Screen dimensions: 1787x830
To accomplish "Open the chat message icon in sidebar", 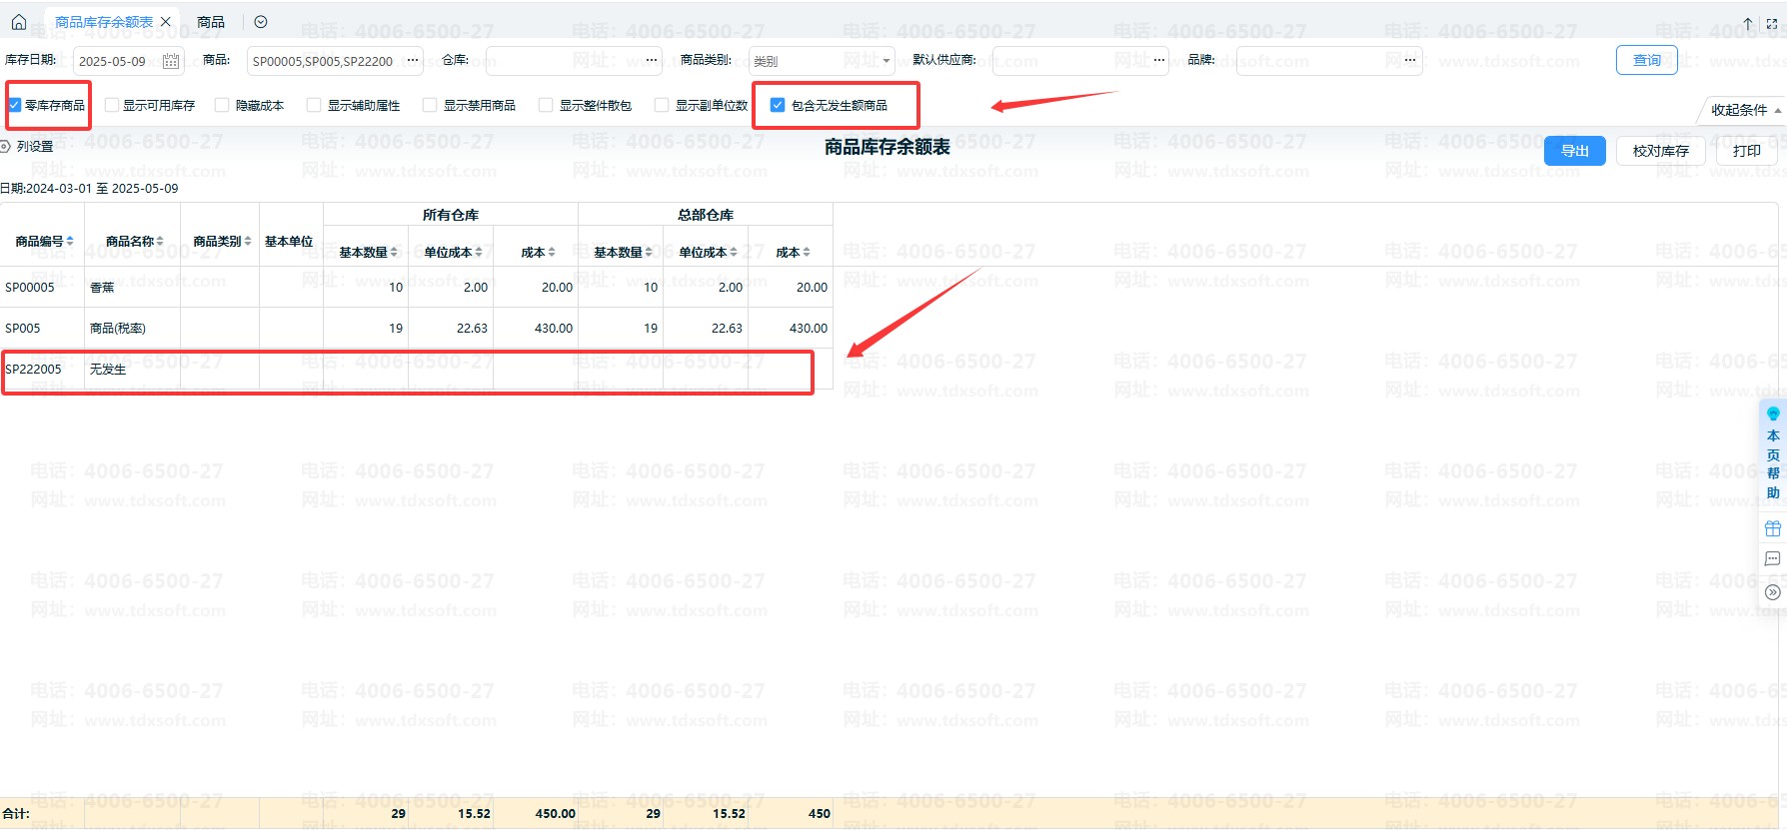I will tap(1773, 559).
